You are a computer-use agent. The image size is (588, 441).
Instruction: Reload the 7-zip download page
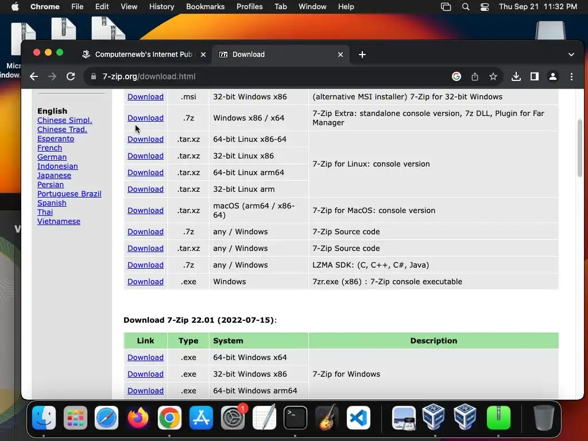coord(71,76)
